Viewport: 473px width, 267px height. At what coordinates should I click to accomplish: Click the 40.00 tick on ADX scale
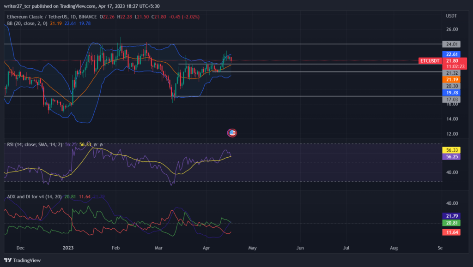(x=452, y=203)
